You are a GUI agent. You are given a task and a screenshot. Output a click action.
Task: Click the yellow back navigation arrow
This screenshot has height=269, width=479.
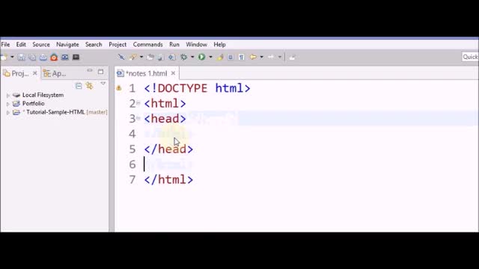point(253,57)
